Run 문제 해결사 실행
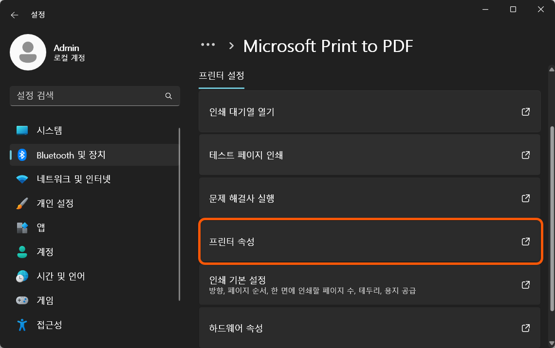 370,198
